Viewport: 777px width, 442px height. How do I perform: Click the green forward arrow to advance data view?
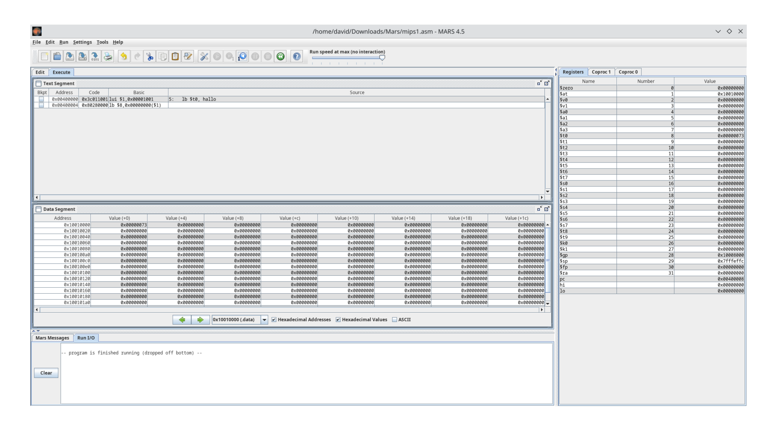(200, 319)
